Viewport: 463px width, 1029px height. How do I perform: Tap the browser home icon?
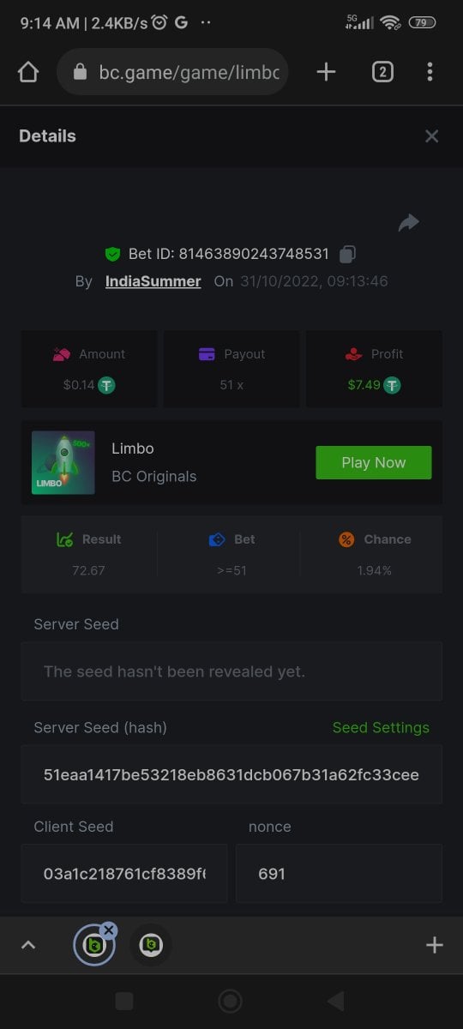(28, 72)
